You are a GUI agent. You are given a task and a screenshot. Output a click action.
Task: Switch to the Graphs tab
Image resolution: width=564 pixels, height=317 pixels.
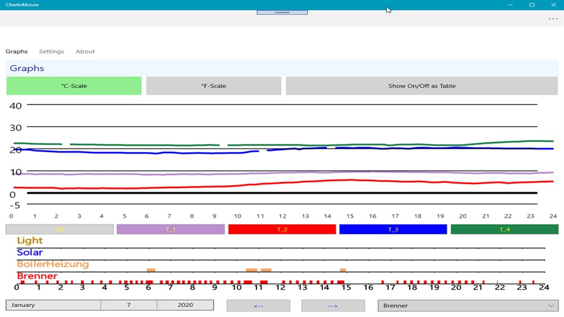(x=17, y=52)
